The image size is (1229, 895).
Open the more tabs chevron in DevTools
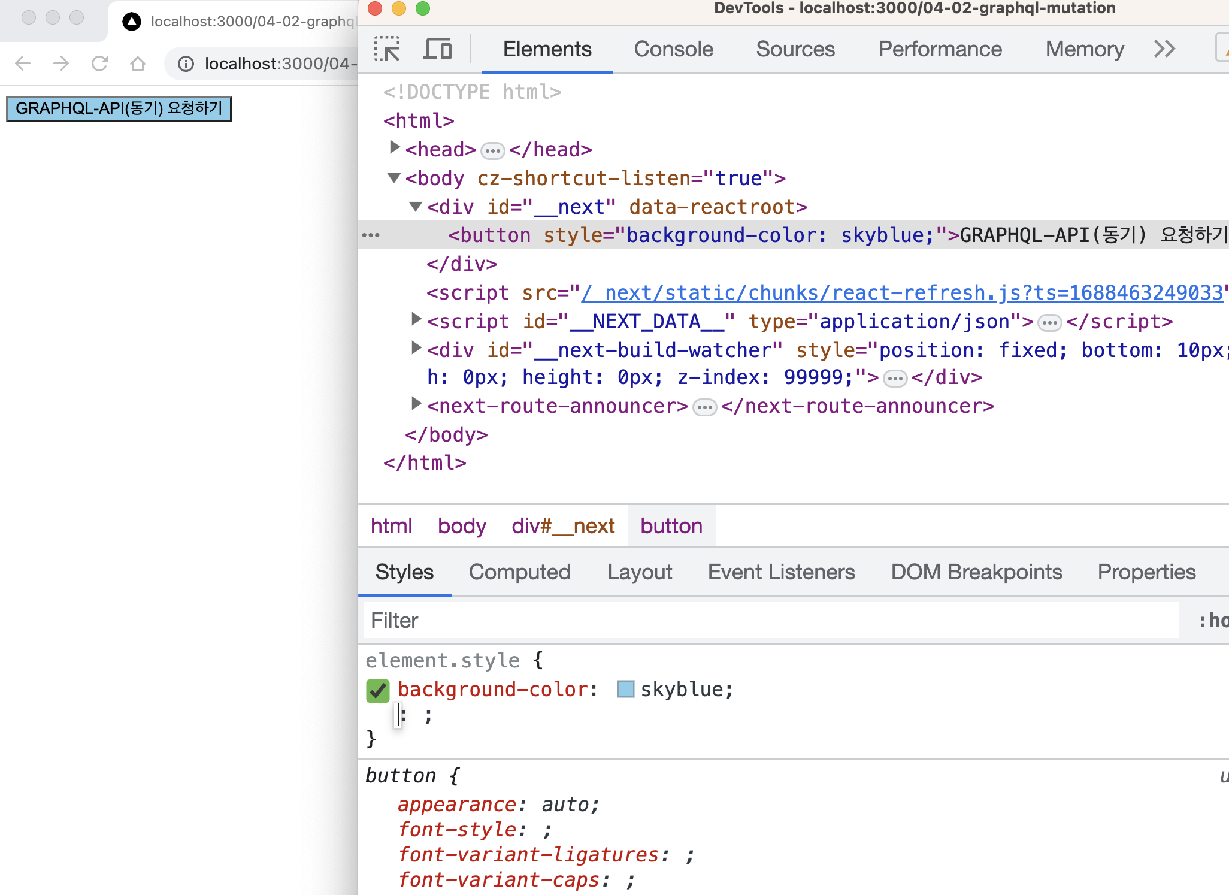[1164, 49]
